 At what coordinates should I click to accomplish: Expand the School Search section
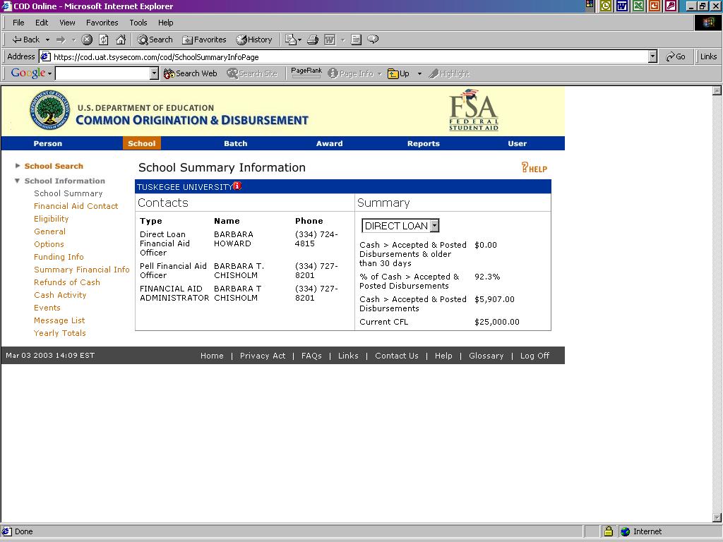[18, 165]
